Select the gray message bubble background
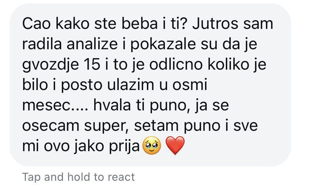Image resolution: width=335 pixels, height=195 pixels. point(150,85)
